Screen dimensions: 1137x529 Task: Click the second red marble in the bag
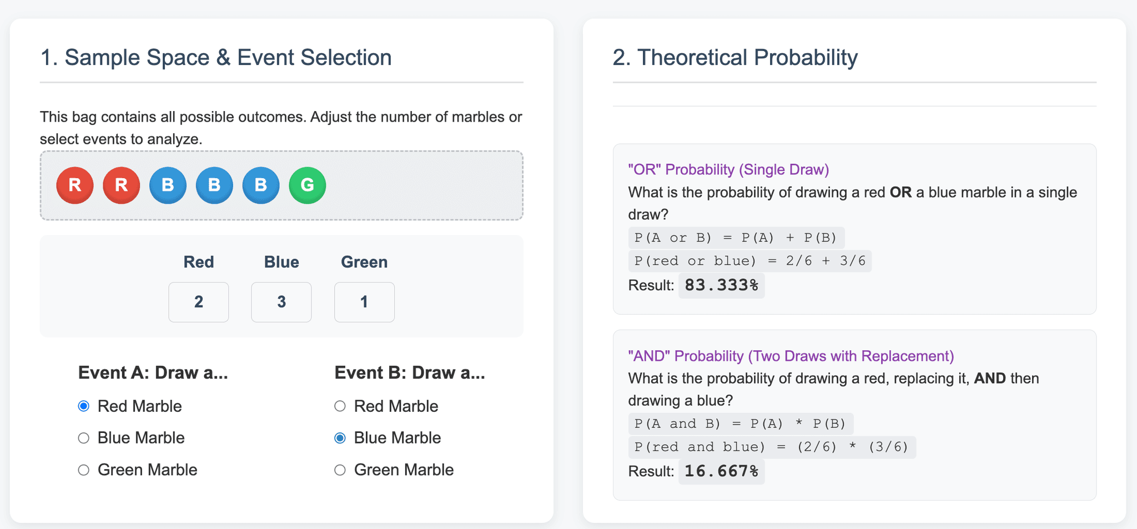pos(122,185)
